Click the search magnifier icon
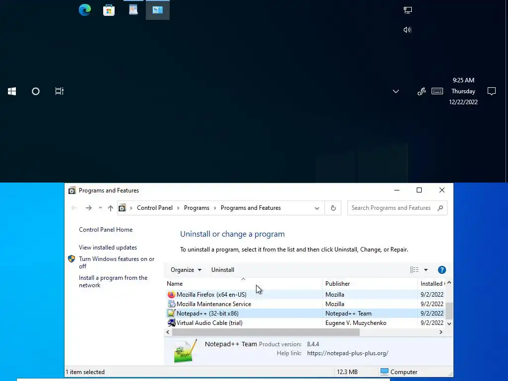The width and height of the screenshot is (508, 381). (440, 208)
